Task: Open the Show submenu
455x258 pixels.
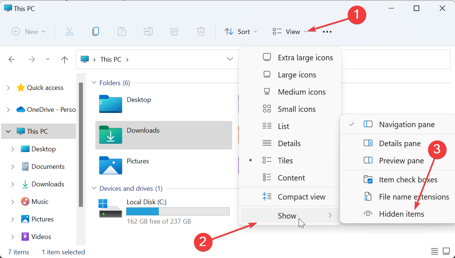Action: (287, 216)
